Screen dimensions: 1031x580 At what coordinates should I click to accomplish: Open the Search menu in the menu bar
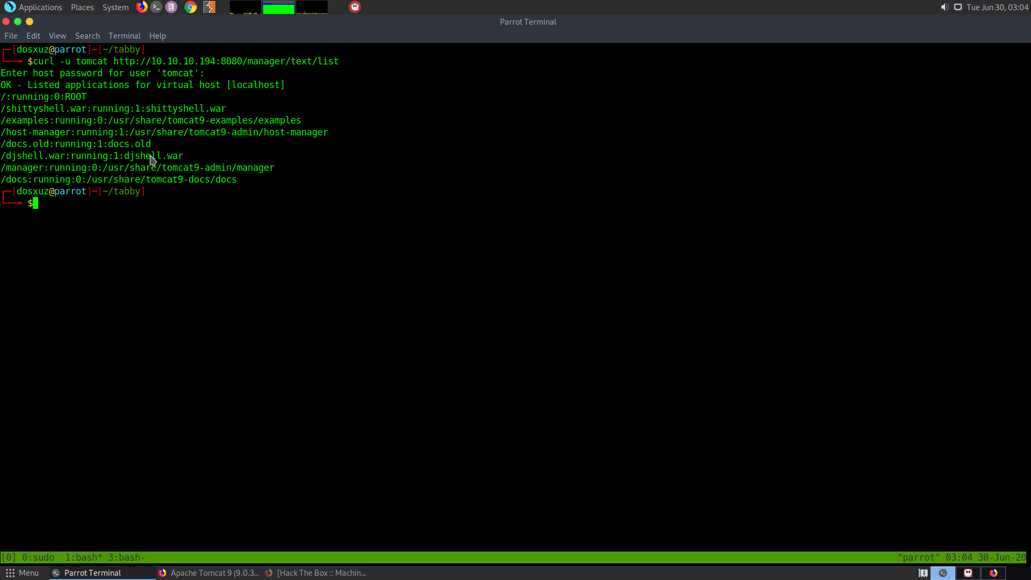coord(87,36)
